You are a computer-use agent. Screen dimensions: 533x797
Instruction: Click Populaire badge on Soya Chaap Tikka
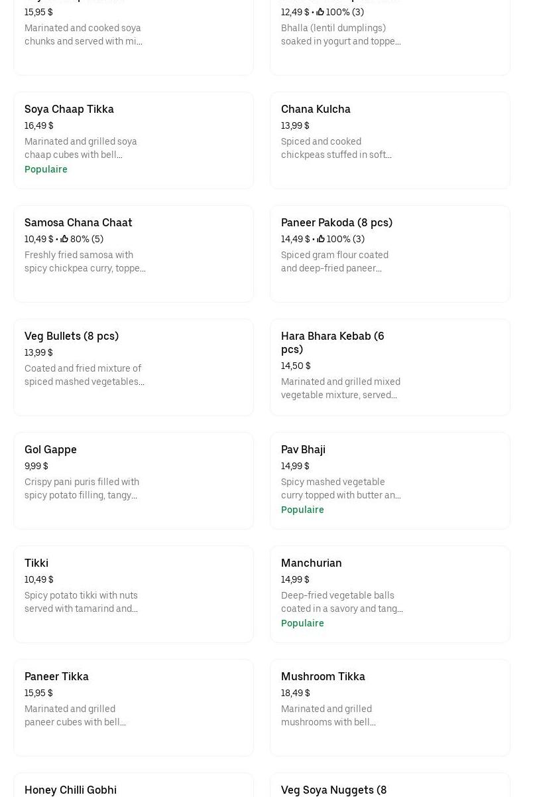[x=46, y=169]
